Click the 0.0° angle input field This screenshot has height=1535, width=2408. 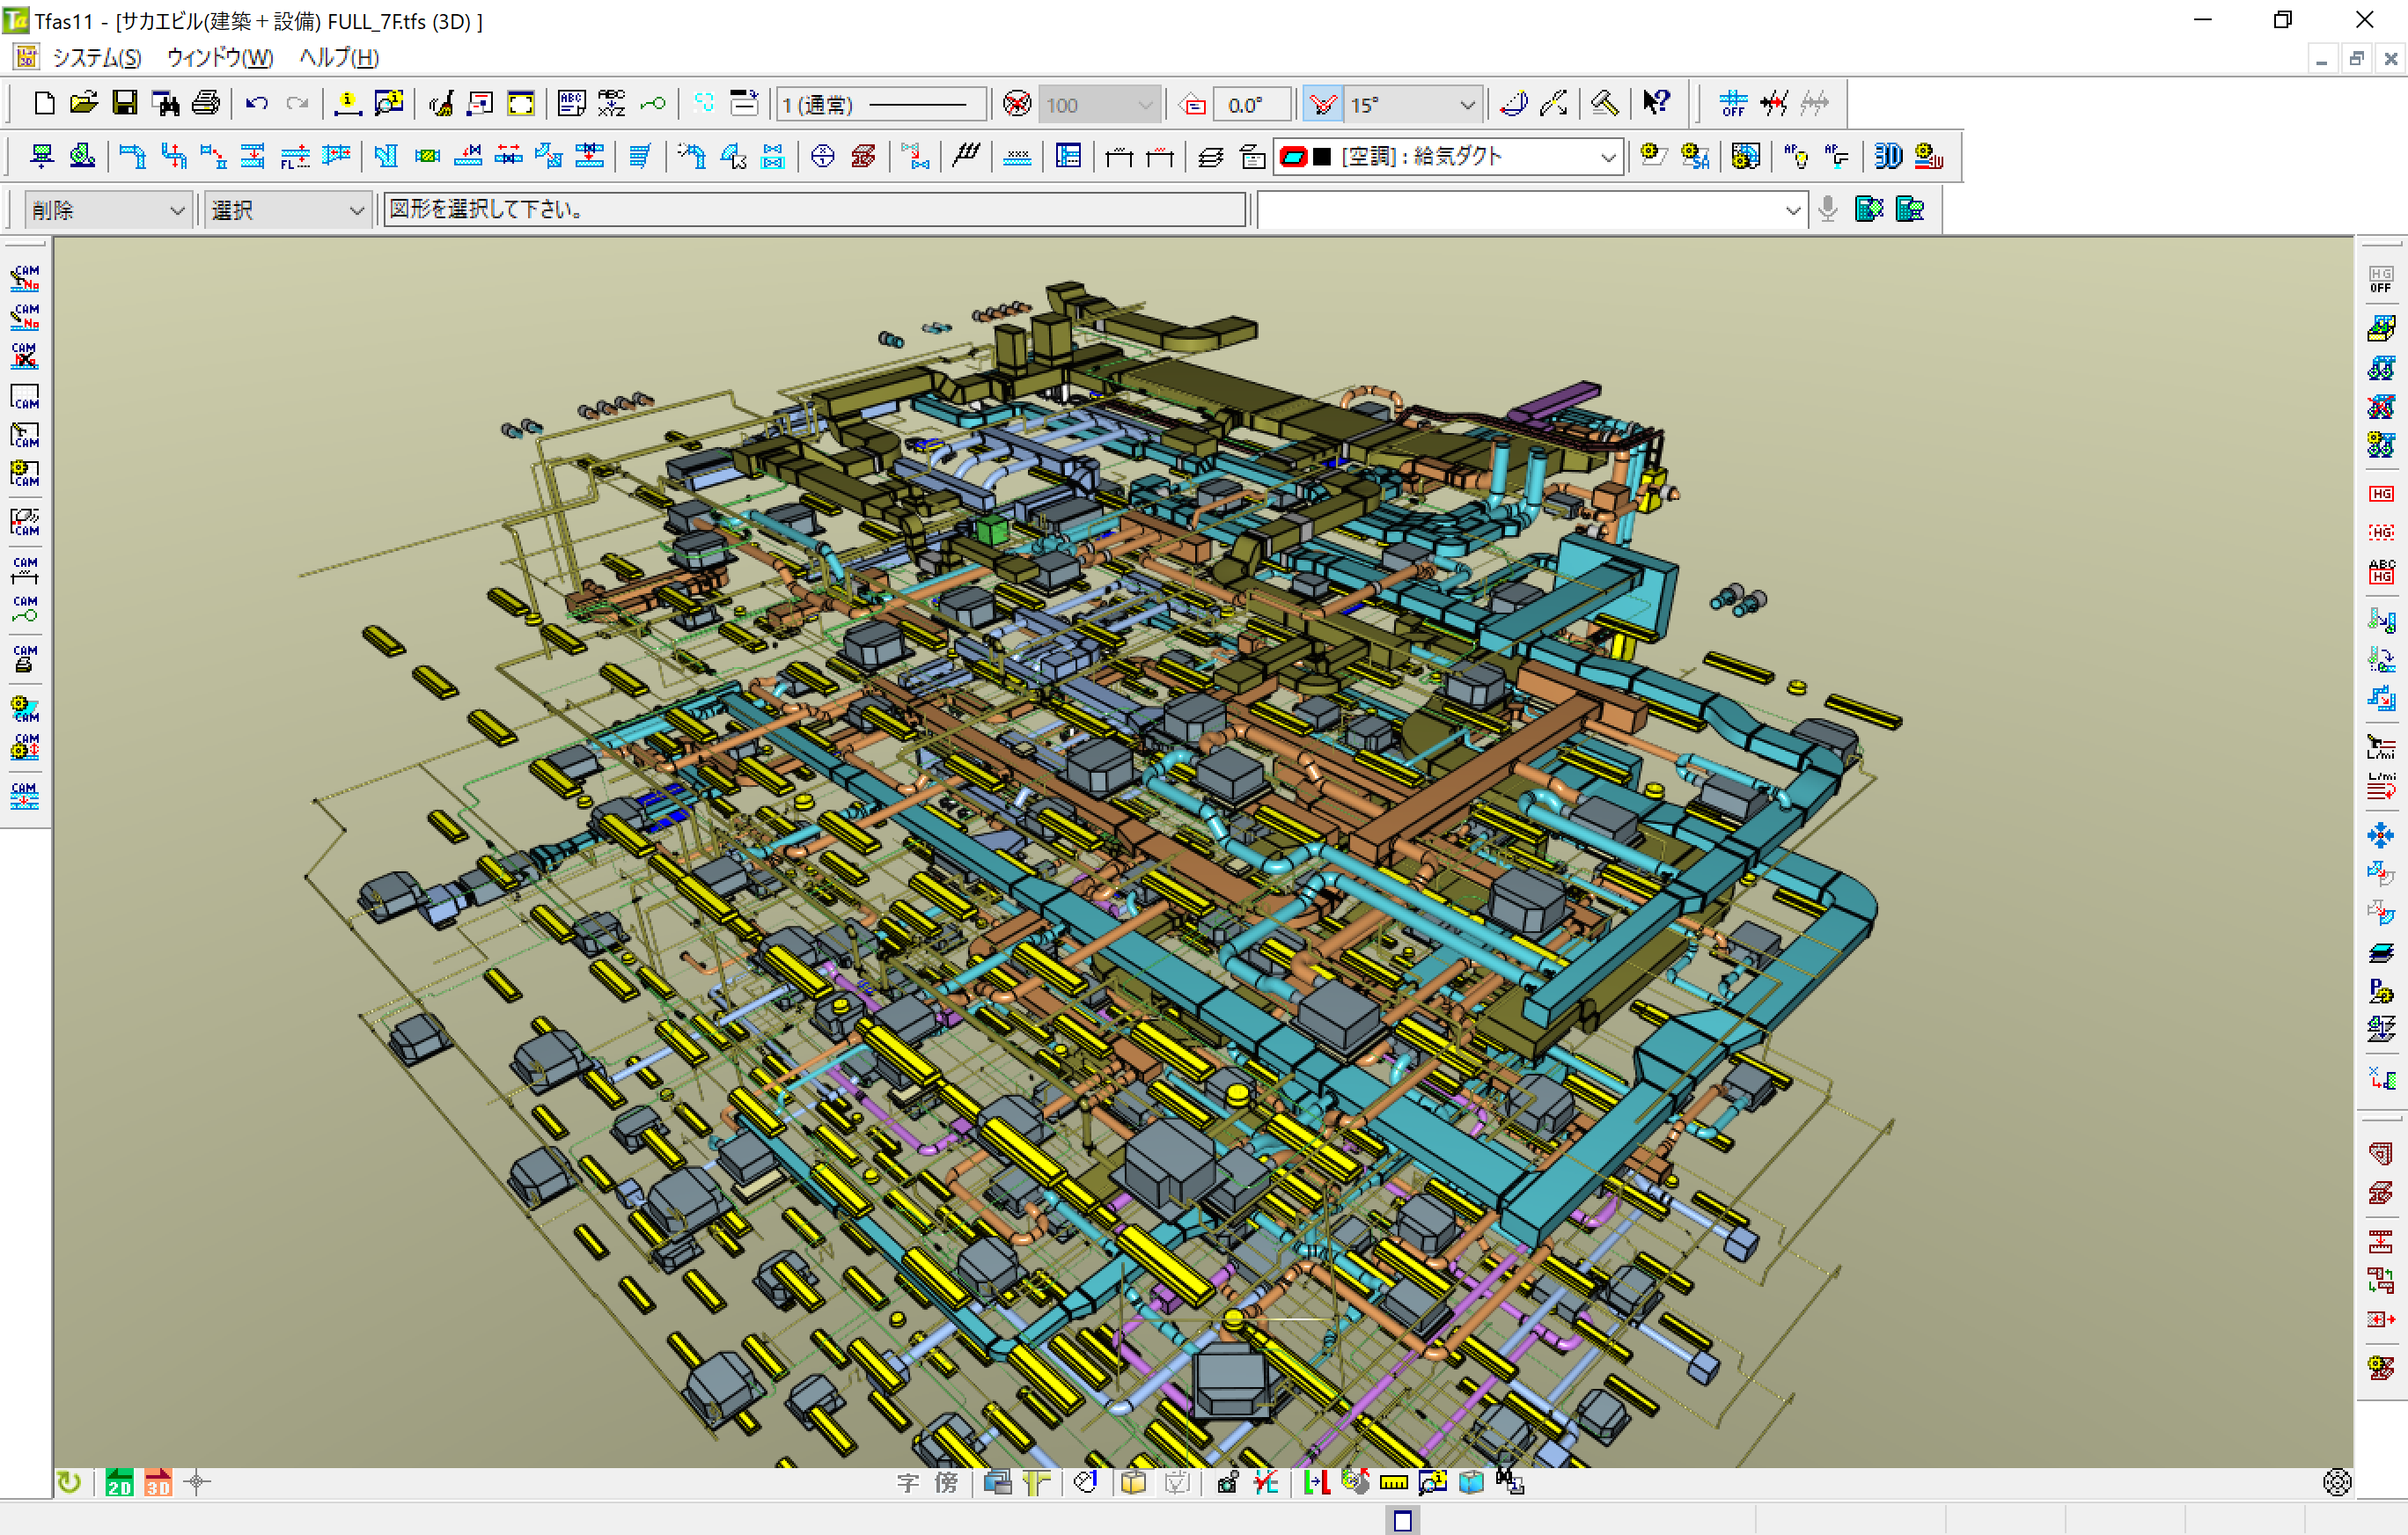1249,104
